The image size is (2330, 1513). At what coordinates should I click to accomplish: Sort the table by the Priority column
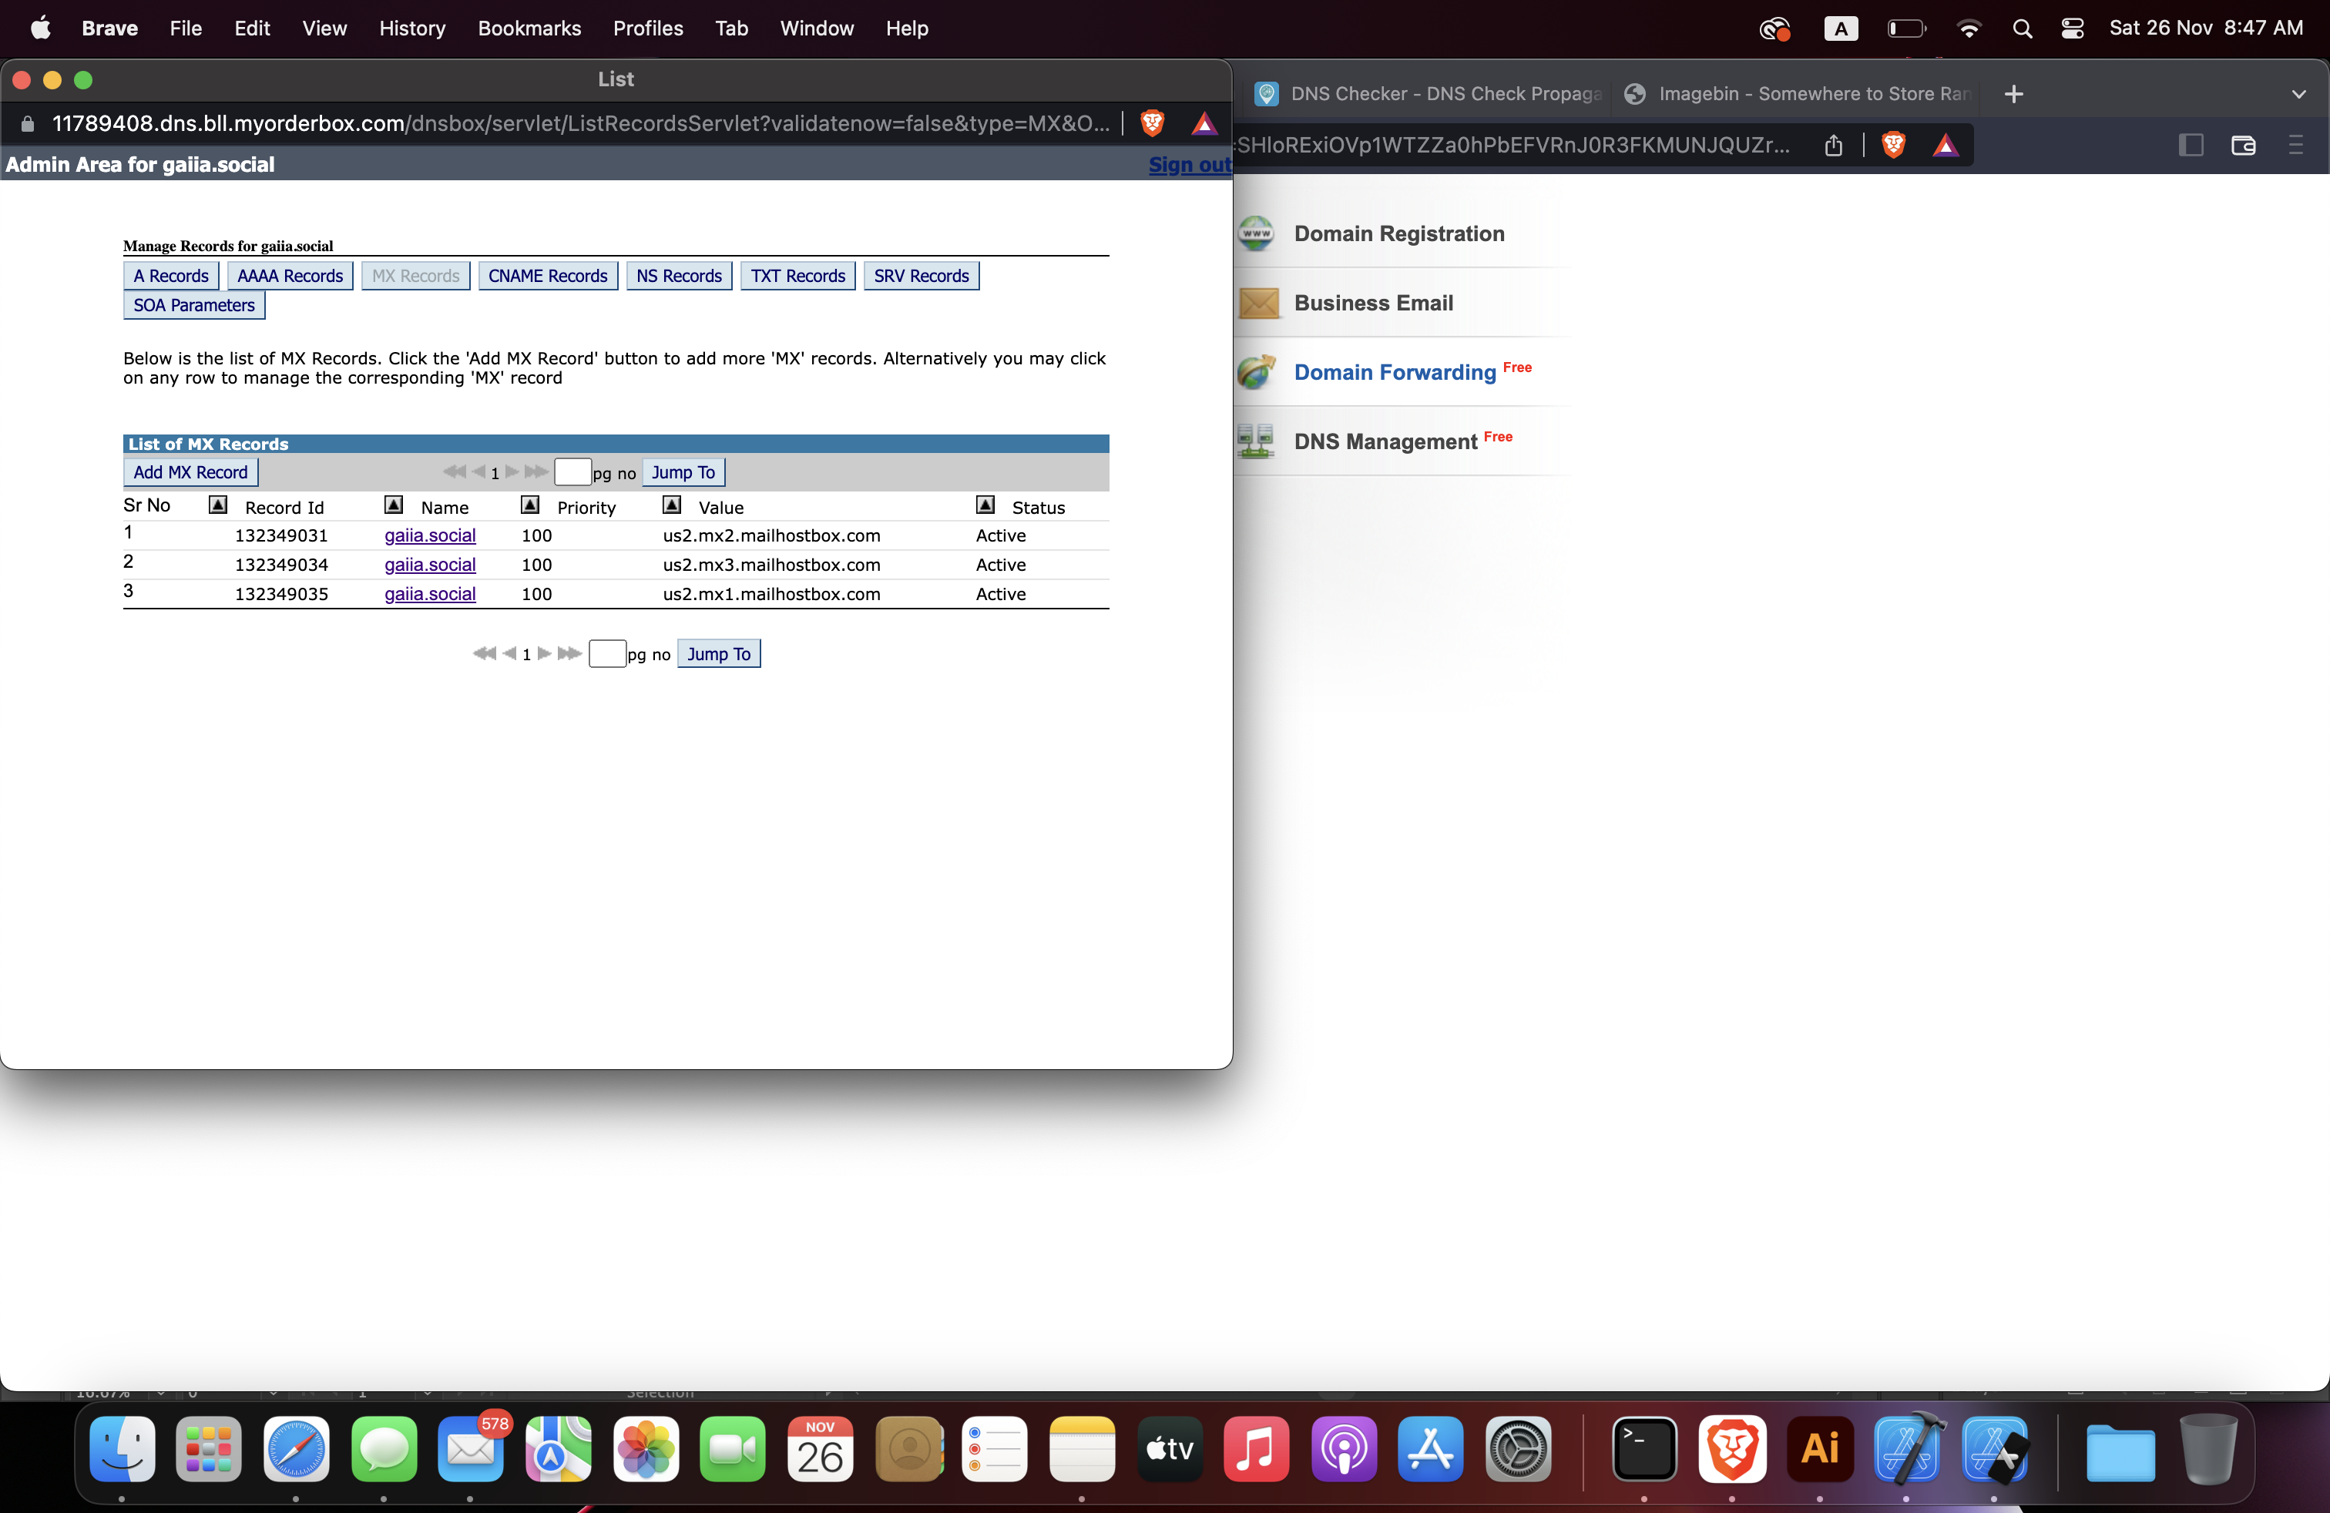coord(529,505)
